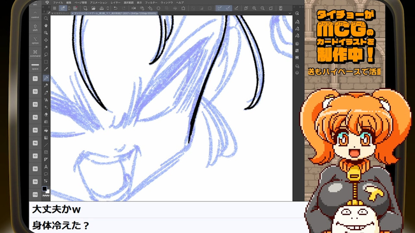
Task: Select the Gradient tool
Action: (x=46, y=138)
